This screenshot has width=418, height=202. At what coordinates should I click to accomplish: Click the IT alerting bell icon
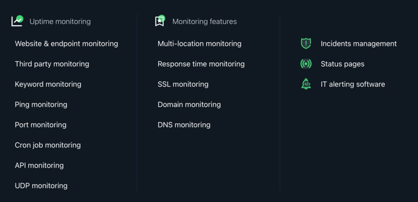click(x=306, y=84)
